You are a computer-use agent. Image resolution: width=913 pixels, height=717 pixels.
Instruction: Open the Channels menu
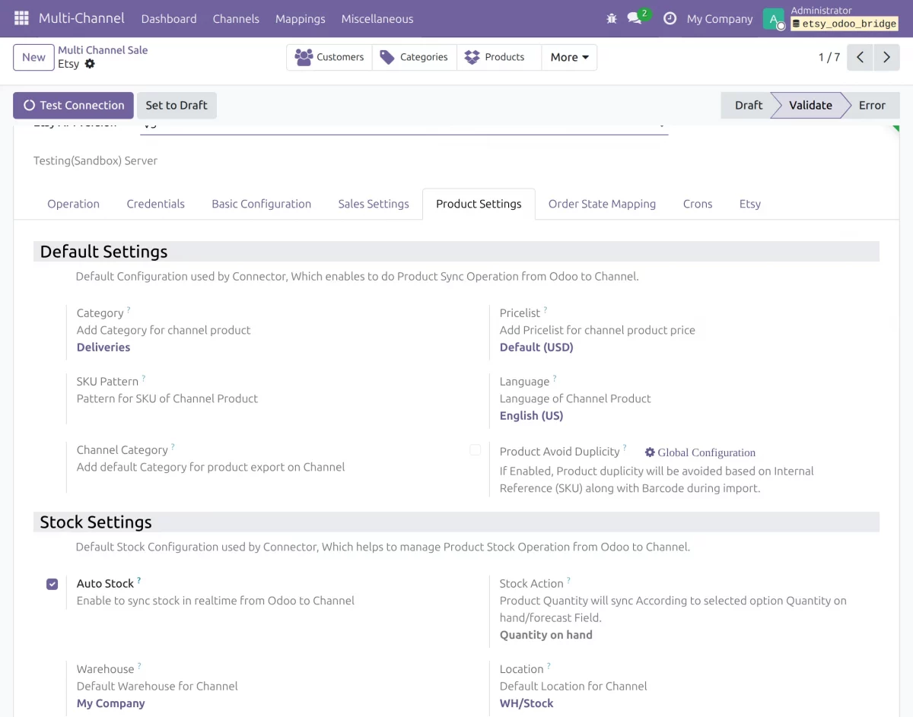coord(236,18)
